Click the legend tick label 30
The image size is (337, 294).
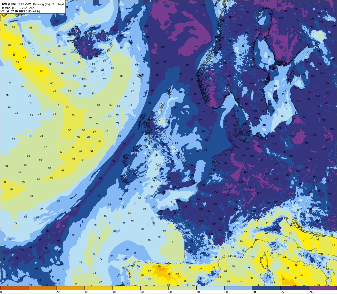point(86,292)
